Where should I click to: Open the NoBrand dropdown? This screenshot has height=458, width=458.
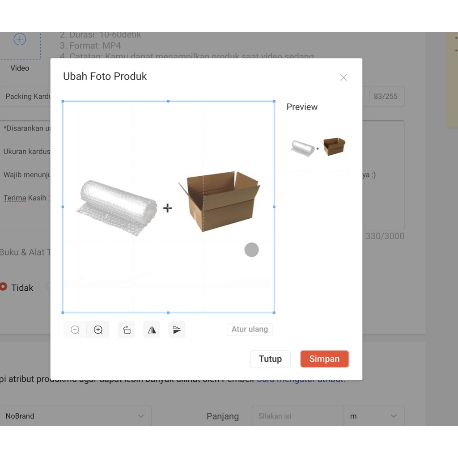coord(75,416)
